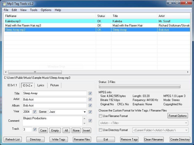
Task: Click the Mp3 Tag Tools title bar icon
Action: point(4,4)
